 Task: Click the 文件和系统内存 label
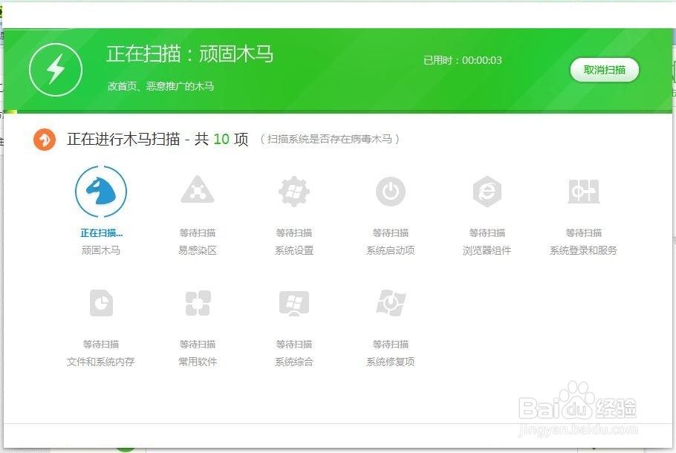[100, 362]
